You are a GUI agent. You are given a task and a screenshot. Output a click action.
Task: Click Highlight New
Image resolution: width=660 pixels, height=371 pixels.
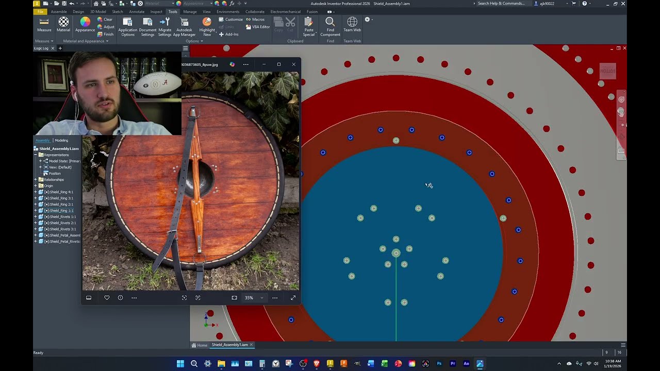pyautogui.click(x=207, y=27)
